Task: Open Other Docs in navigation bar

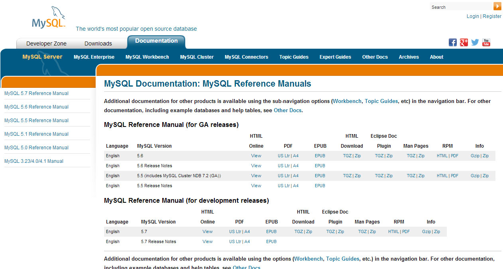Action: (375, 57)
